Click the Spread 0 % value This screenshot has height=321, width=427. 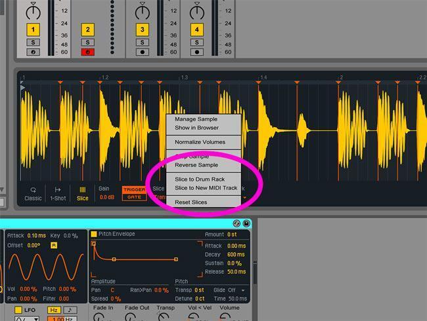pos(116,299)
